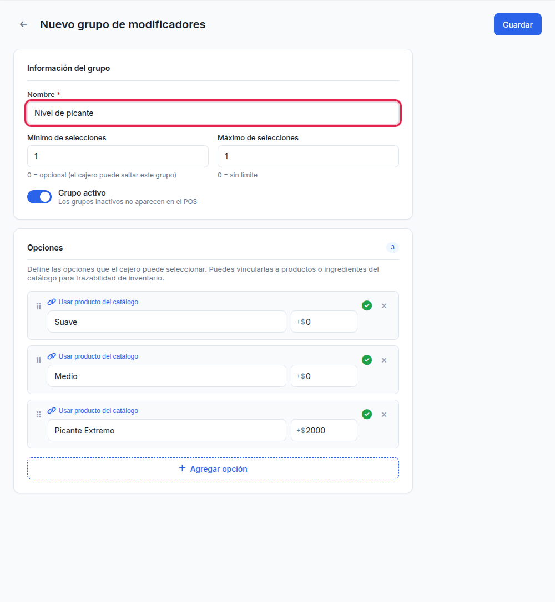Click the link icon in Medio row
Viewport: 555px width, 602px height.
[52, 356]
